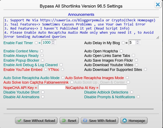The height and width of the screenshot is (128, 163).
Task: Enable Popup Blocker checkbox
Action: pyautogui.click(x=43, y=60)
